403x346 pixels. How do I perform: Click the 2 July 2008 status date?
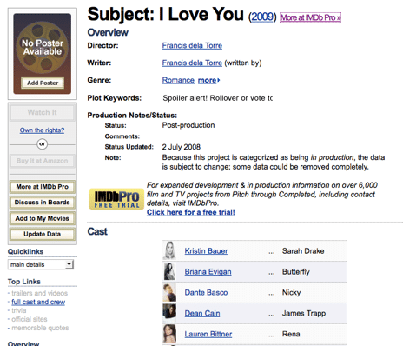coord(182,147)
